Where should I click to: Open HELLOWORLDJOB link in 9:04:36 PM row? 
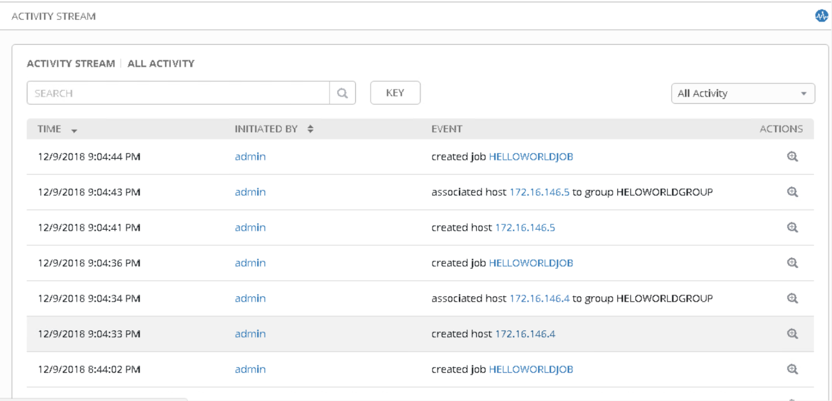pos(531,263)
